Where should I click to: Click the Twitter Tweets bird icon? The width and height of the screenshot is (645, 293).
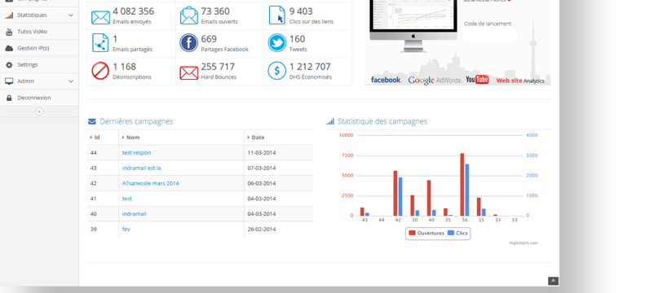click(x=277, y=43)
